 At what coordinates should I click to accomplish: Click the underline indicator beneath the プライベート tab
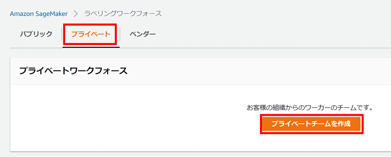(x=91, y=47)
